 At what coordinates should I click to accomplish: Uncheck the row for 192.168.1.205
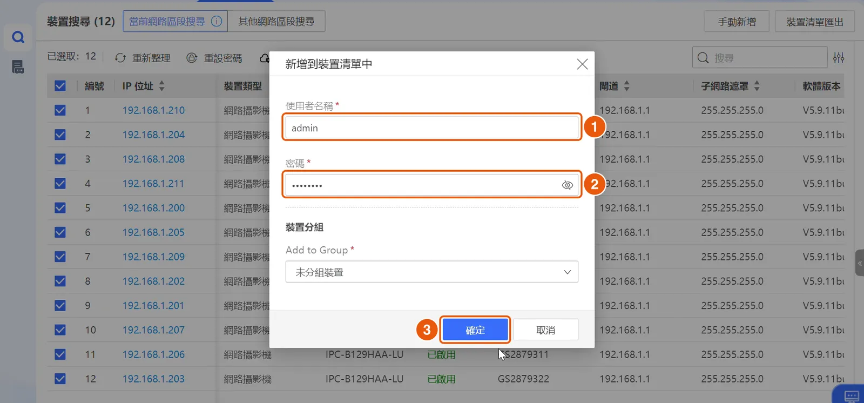[60, 232]
